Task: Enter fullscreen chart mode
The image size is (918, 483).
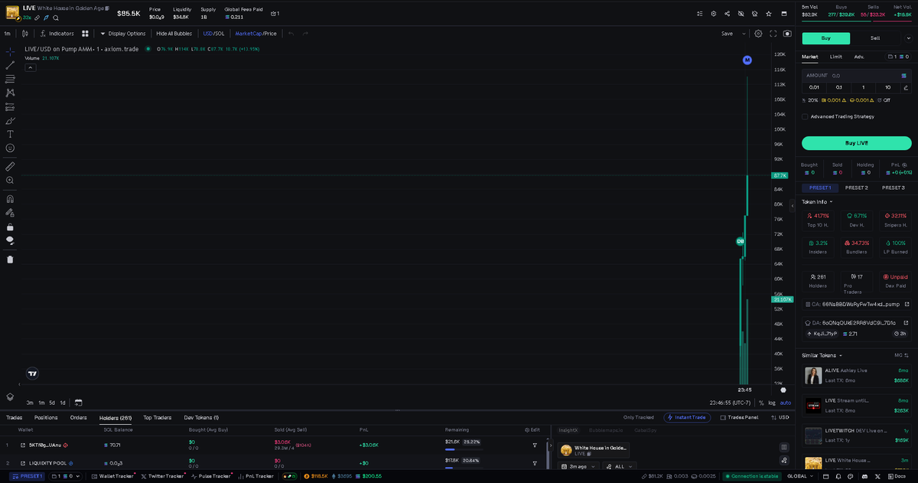Action: [773, 34]
